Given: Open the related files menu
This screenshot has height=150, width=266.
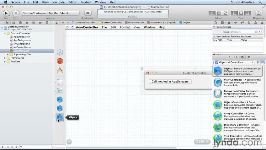Looking at the screenshot, I should point(57,22).
